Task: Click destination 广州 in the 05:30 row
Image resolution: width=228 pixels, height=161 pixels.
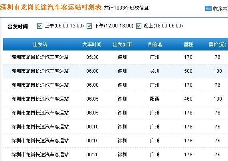Action: [x=155, y=57]
